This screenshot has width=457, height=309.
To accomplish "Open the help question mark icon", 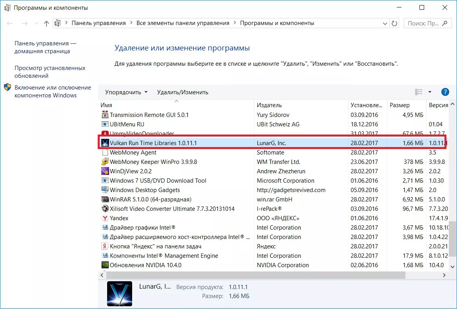I will coord(445,92).
